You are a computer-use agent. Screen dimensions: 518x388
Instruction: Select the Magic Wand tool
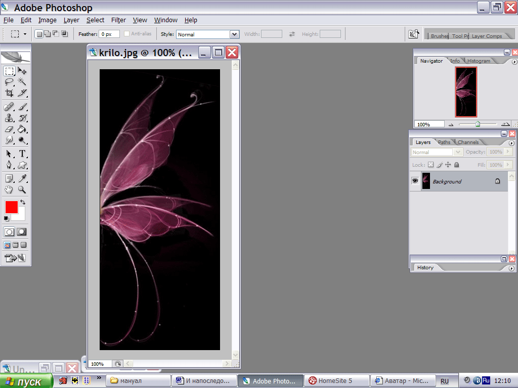pyautogui.click(x=22, y=82)
